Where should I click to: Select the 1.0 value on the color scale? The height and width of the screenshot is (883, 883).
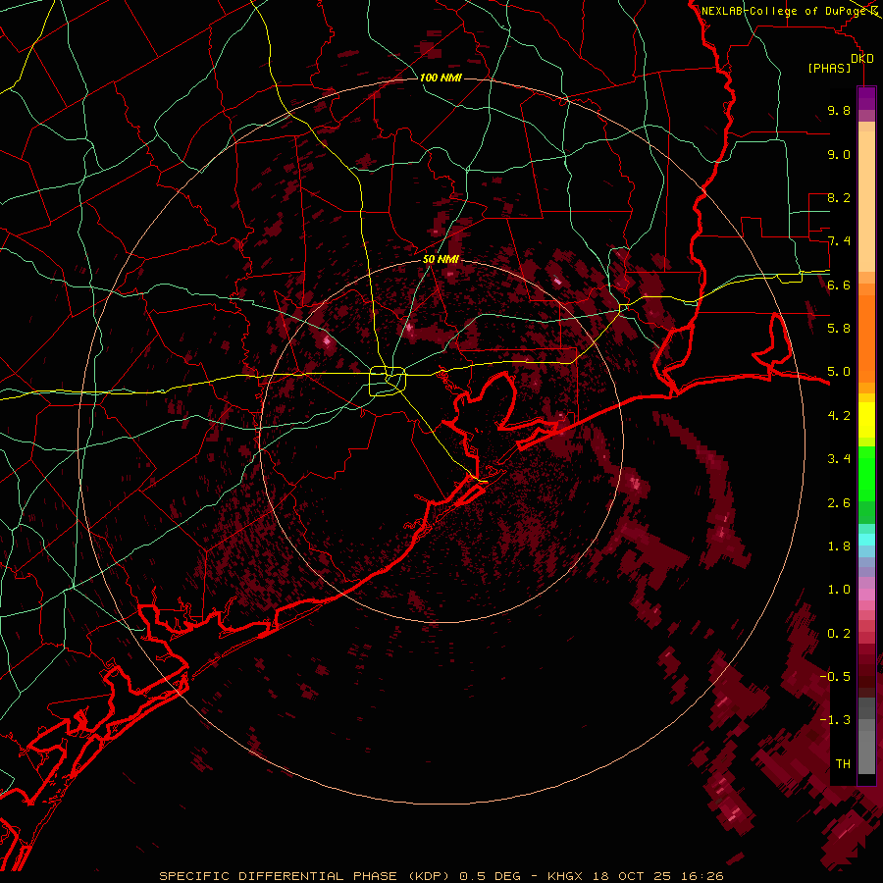point(839,590)
